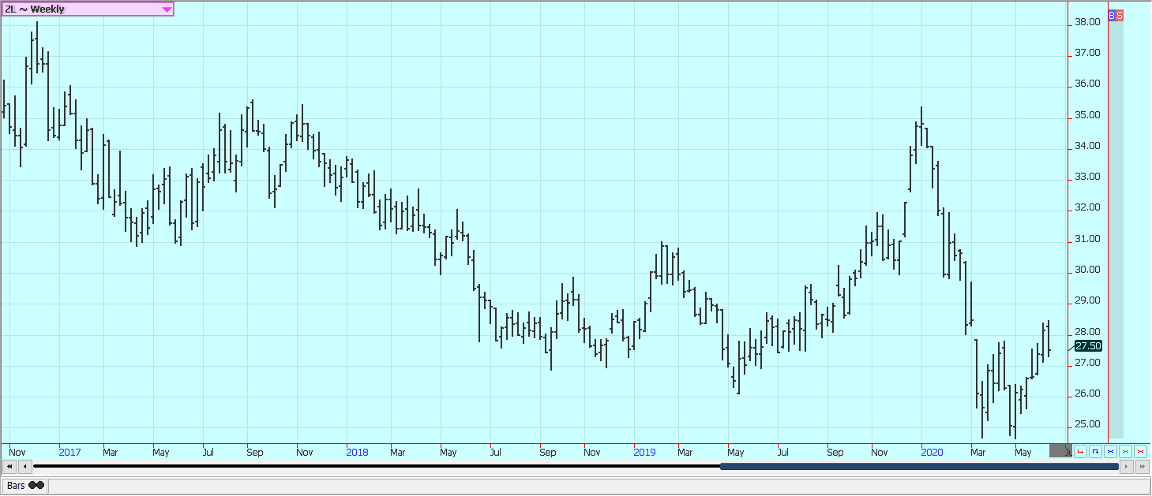1152x496 pixels.
Task: Click the 2017 year label on time axis
Action: click(69, 452)
